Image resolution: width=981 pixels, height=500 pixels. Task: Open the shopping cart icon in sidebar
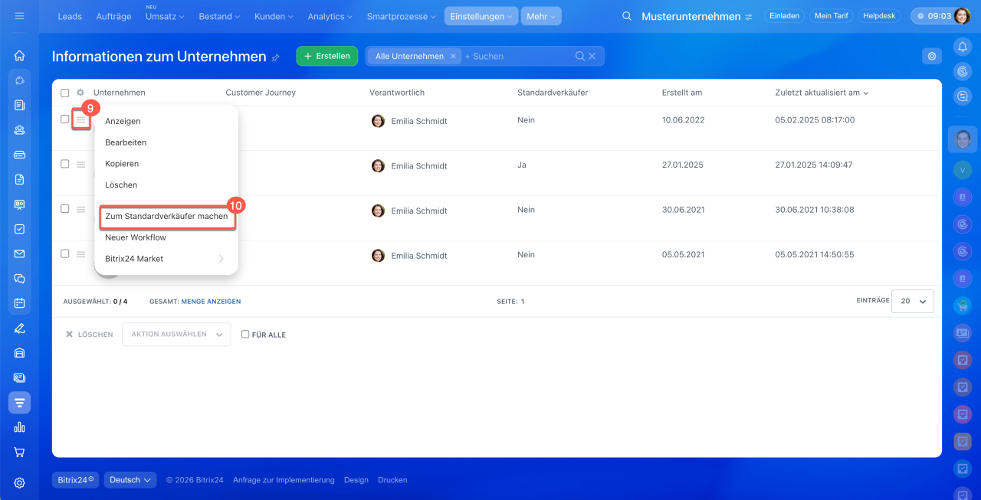[19, 452]
